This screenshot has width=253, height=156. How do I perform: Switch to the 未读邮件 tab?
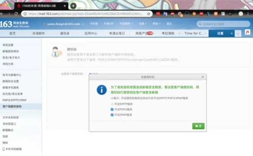[x=38, y=33]
